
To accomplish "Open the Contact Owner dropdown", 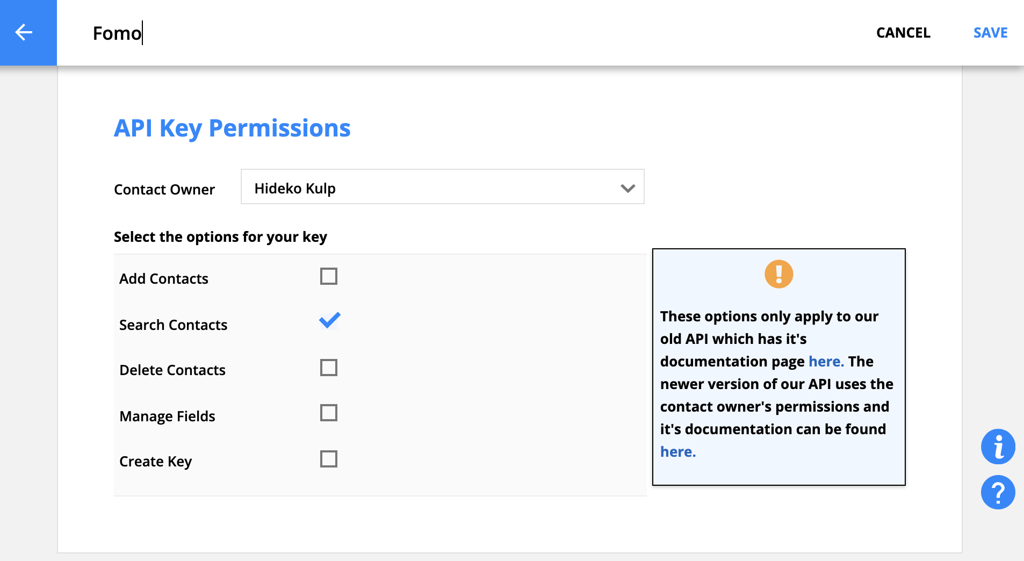I will pos(443,187).
